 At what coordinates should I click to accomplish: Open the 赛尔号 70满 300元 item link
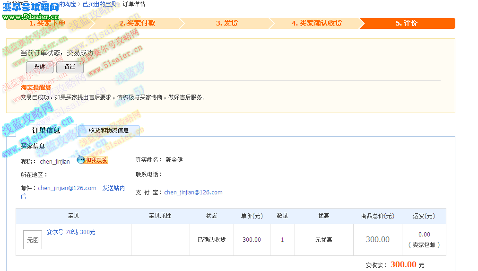point(71,232)
